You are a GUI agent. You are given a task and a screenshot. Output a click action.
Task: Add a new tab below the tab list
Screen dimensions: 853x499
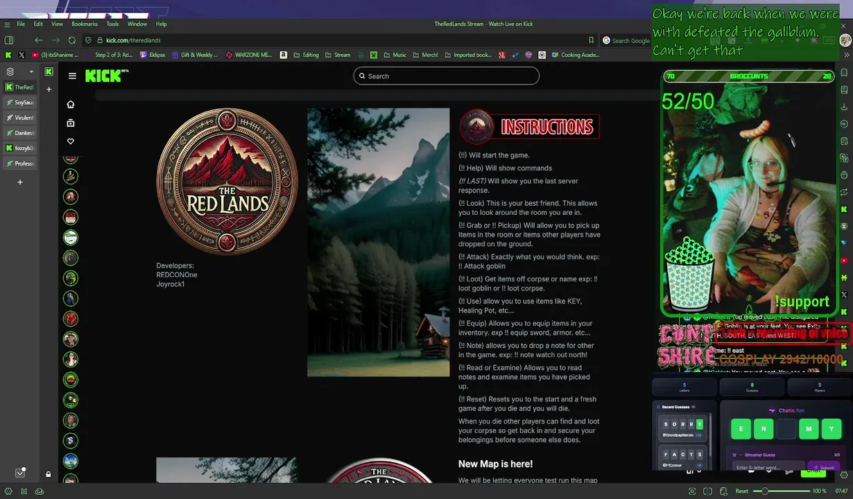(x=20, y=182)
